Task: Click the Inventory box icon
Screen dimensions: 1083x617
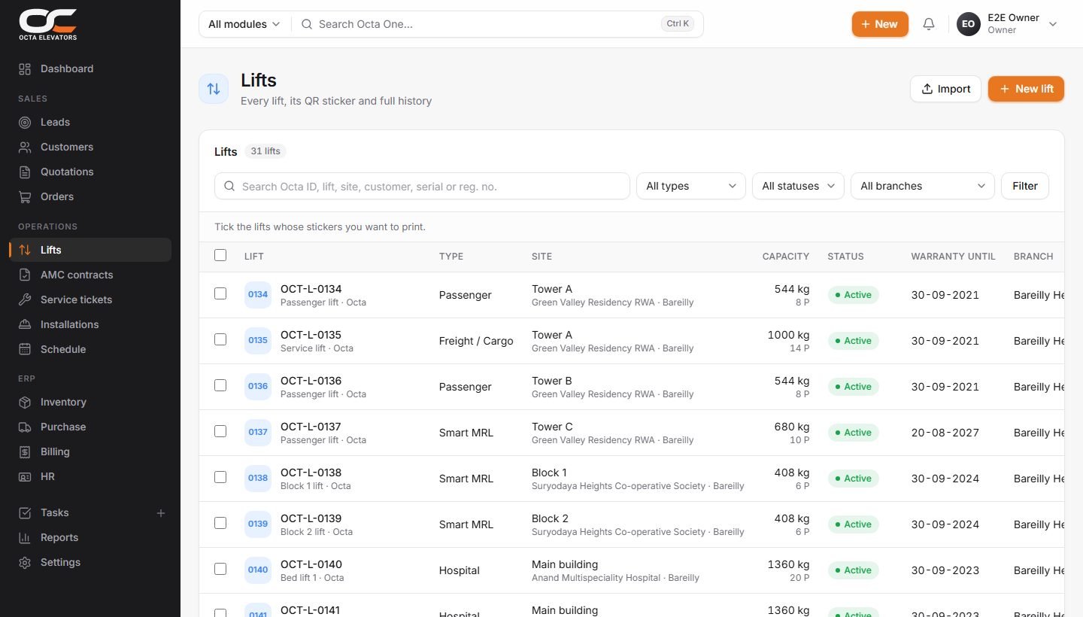Action: 25,403
